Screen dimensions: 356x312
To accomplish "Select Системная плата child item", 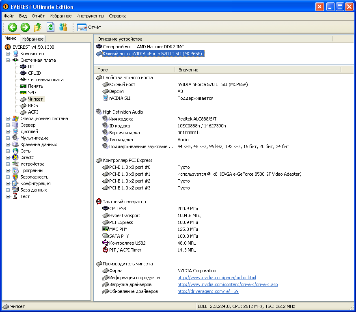I will click(45, 80).
